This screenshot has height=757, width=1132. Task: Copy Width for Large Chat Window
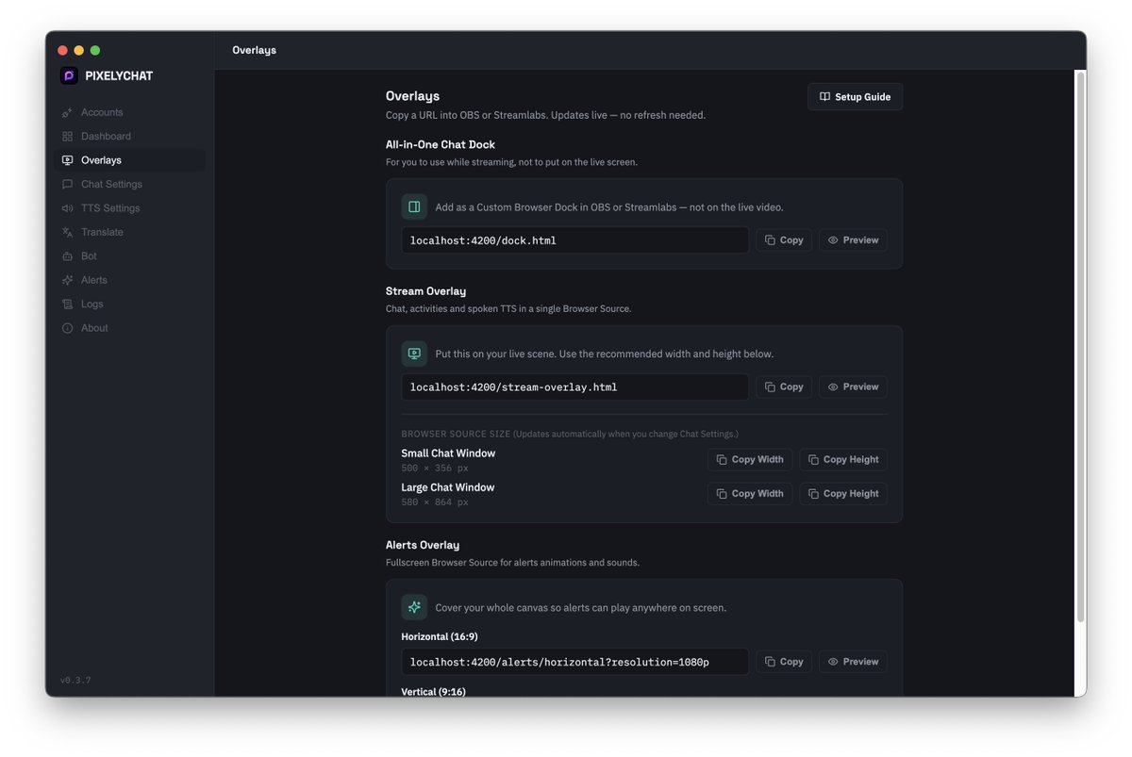point(750,494)
